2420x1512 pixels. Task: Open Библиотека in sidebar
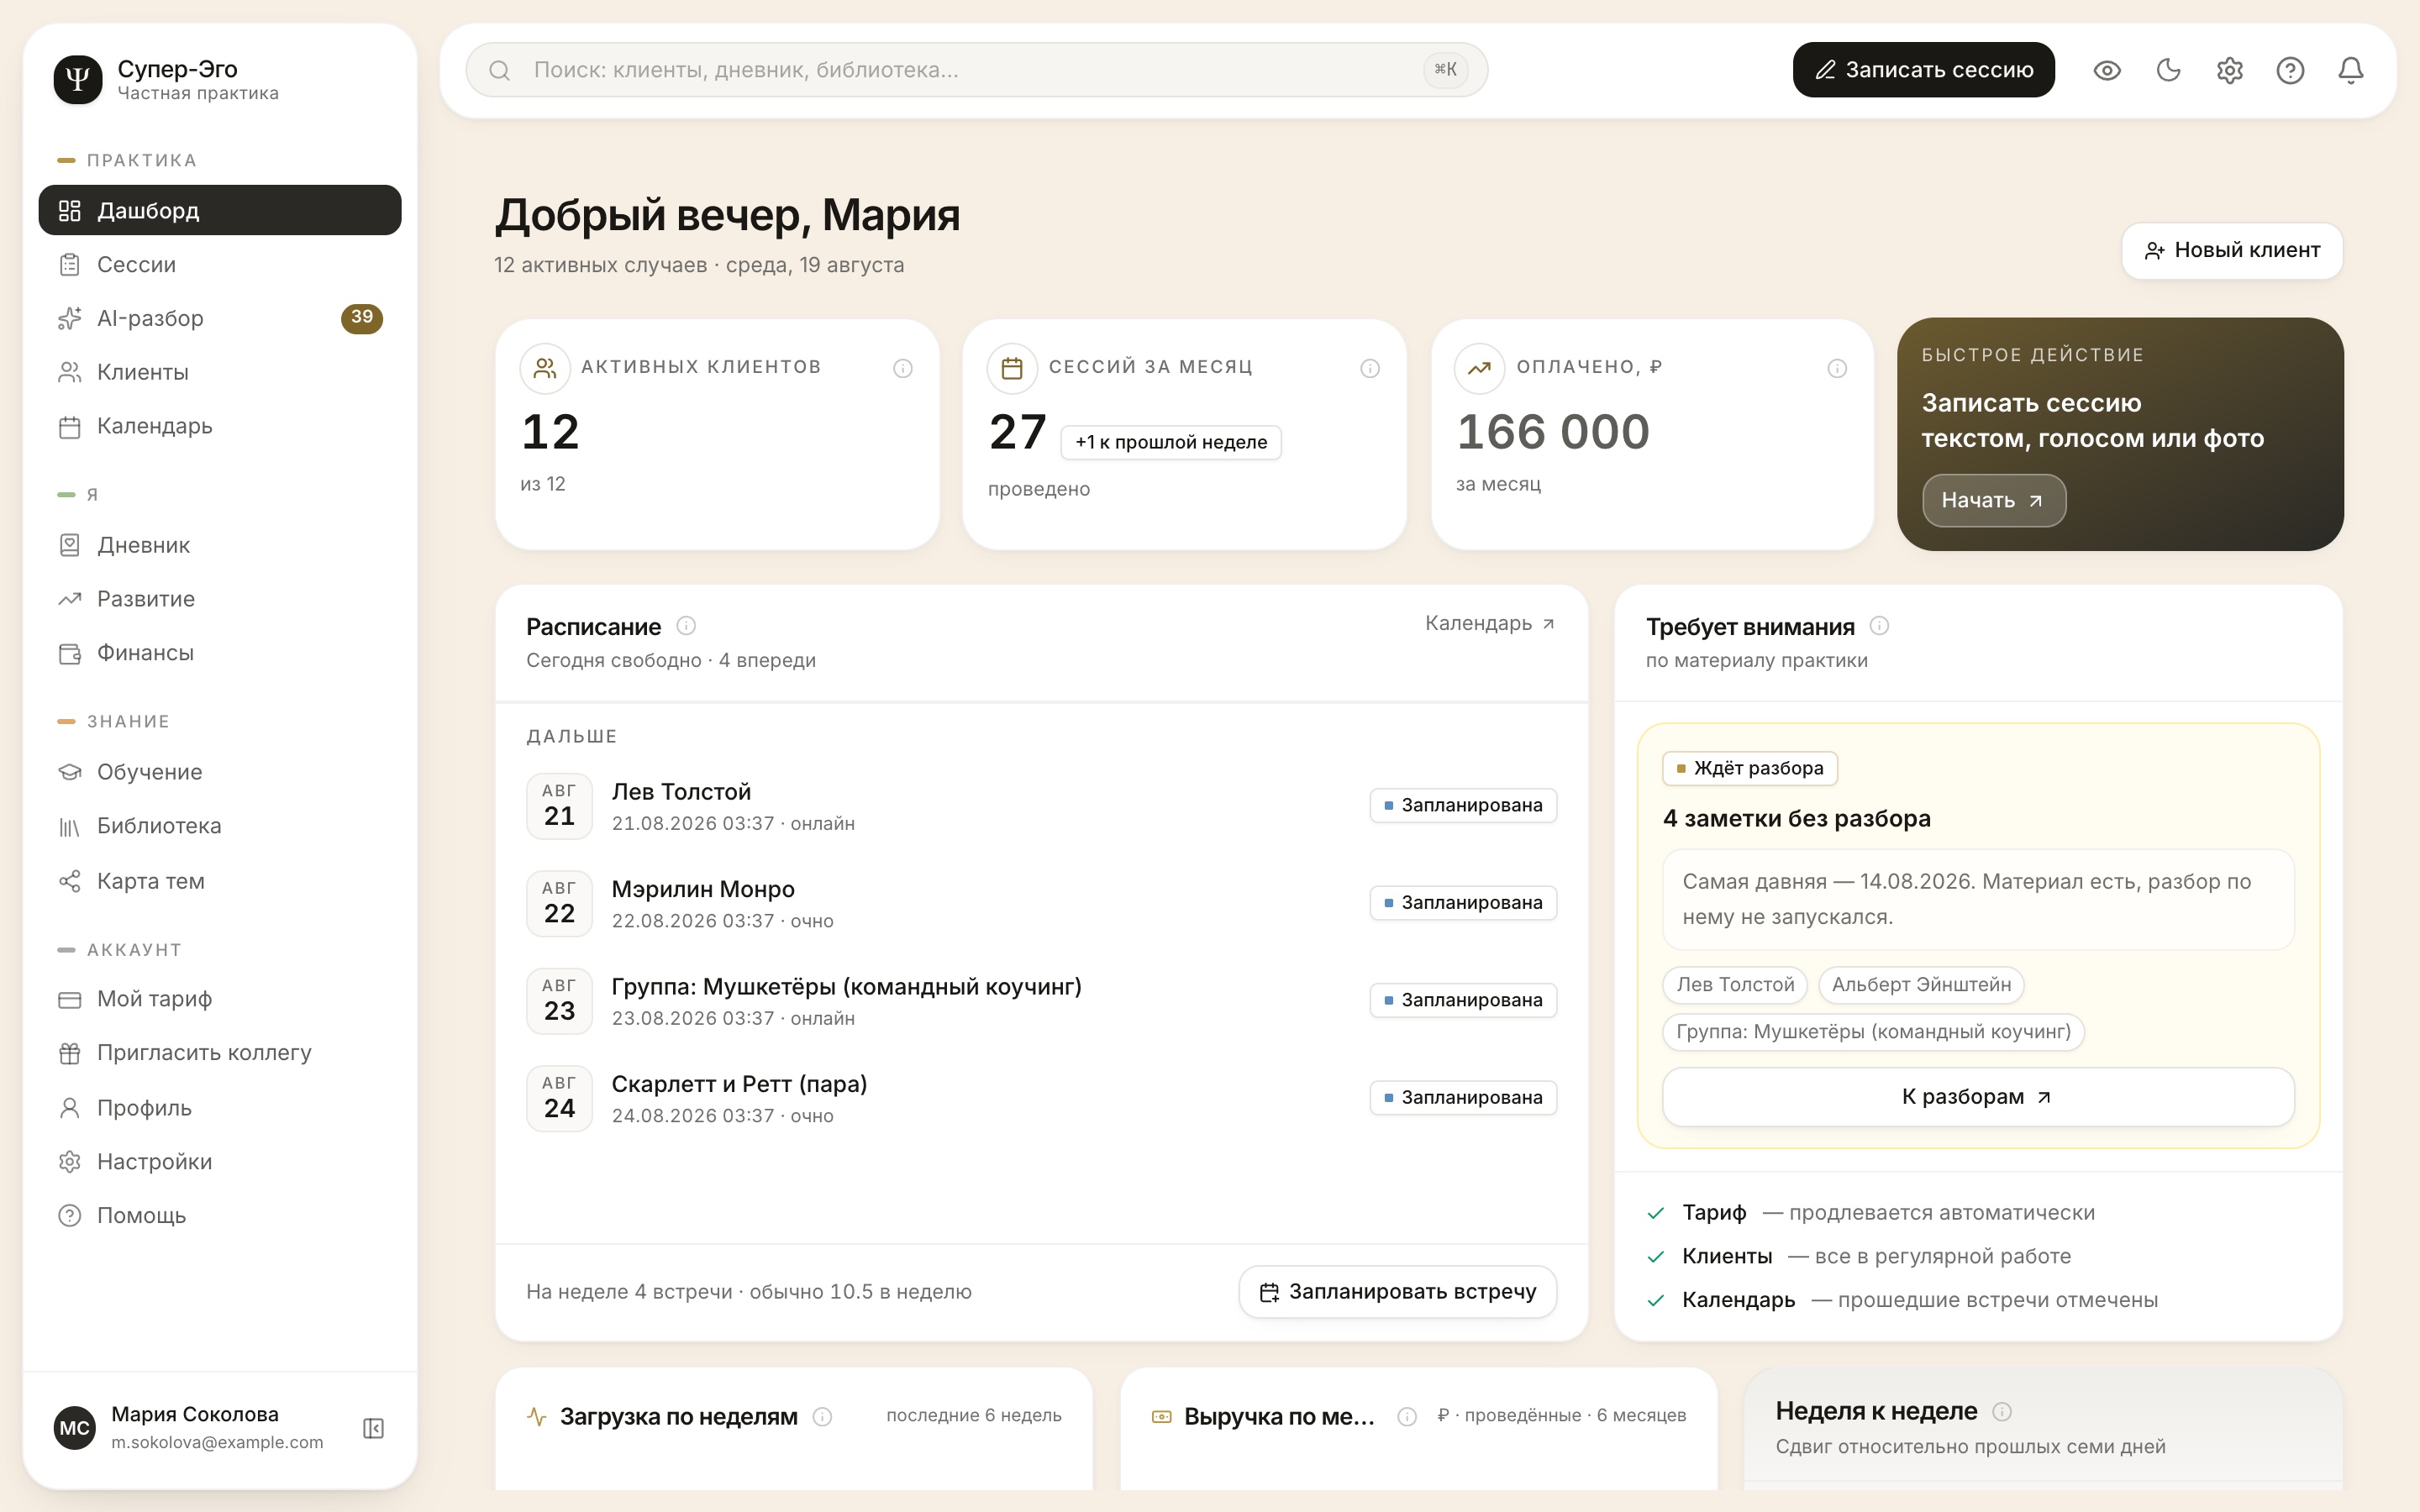[220, 826]
